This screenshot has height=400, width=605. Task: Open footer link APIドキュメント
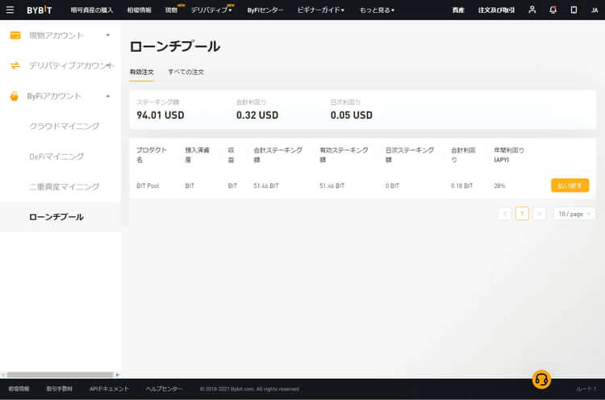[109, 390]
